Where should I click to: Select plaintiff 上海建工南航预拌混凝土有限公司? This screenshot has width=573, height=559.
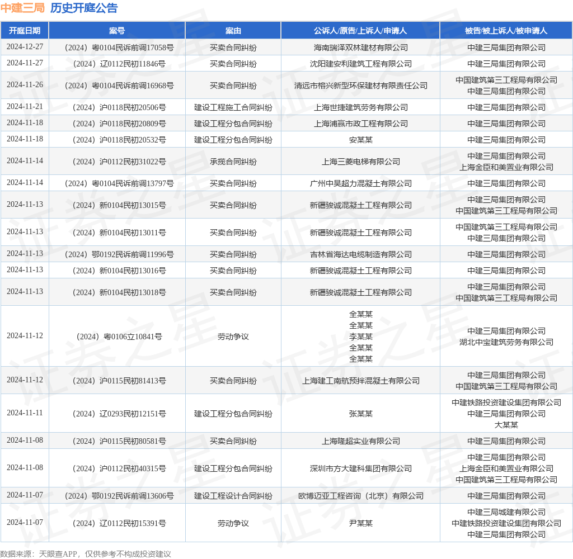[361, 381]
